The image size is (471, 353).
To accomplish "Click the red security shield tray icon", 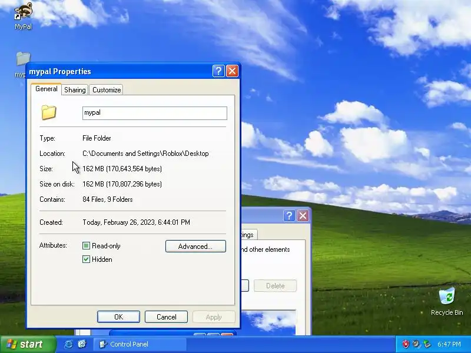I will (406, 344).
